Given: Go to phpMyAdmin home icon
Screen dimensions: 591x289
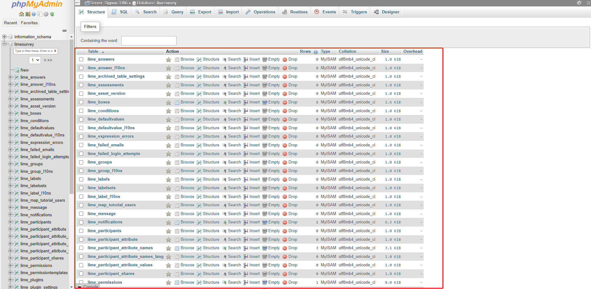Looking at the screenshot, I should [21, 14].
